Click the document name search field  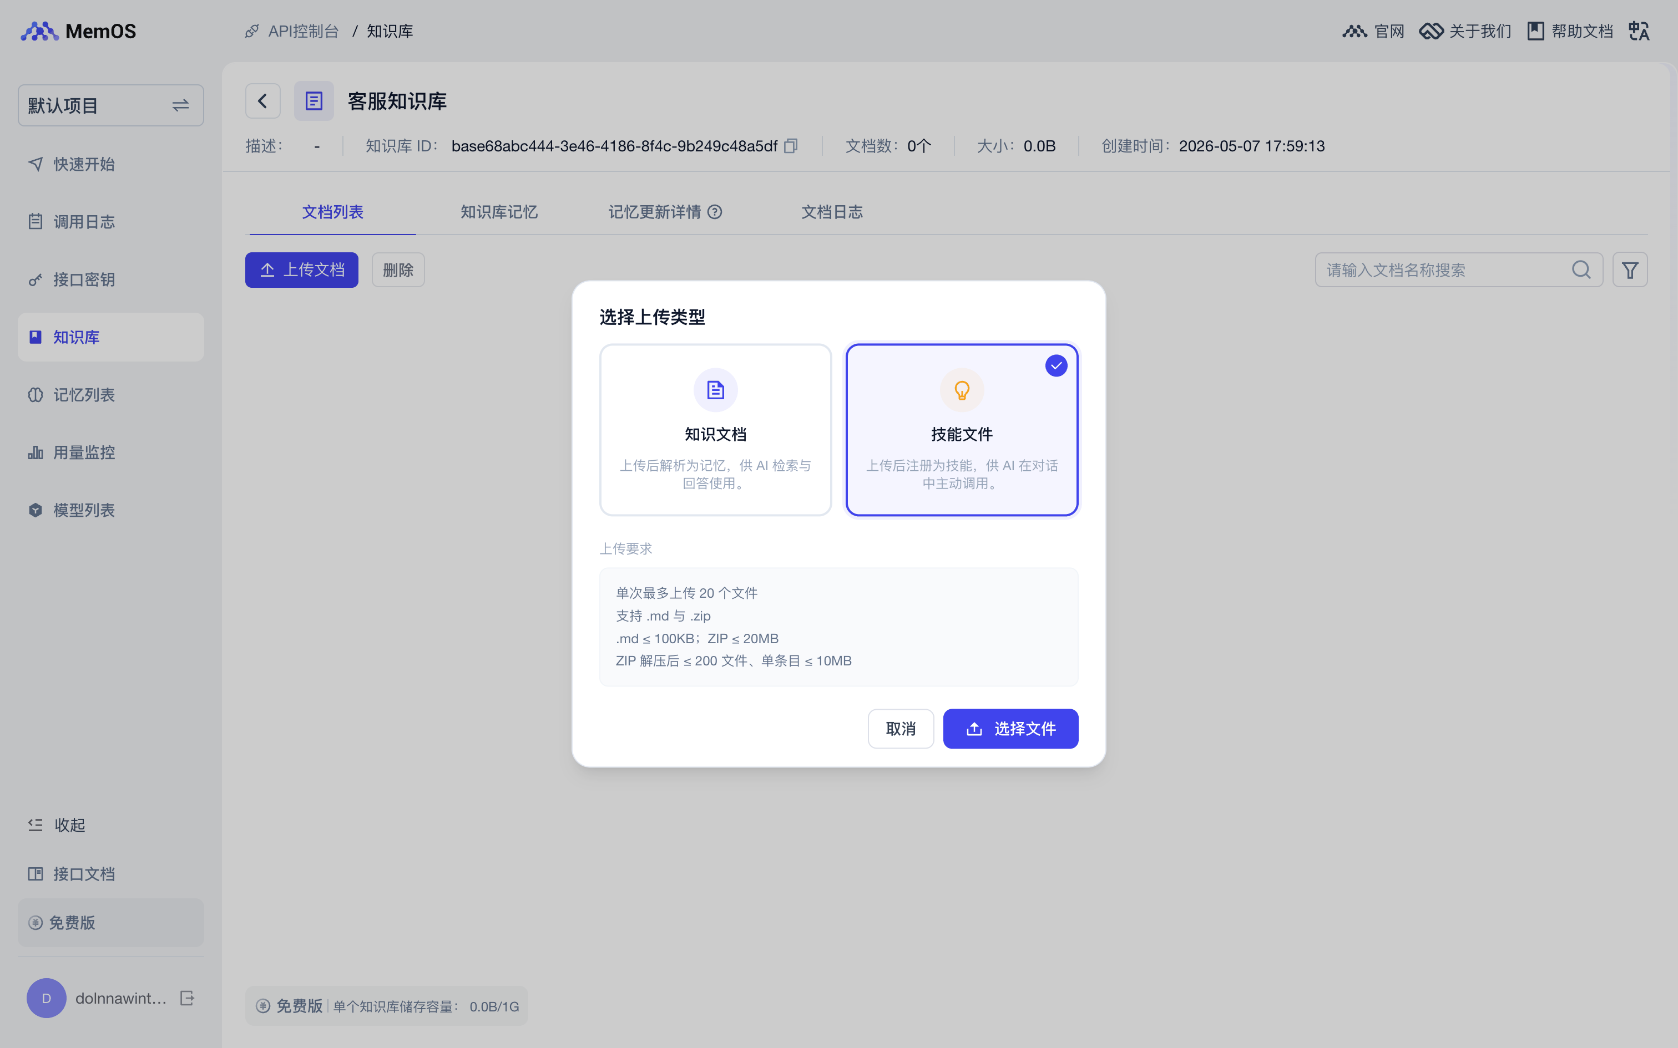1442,269
